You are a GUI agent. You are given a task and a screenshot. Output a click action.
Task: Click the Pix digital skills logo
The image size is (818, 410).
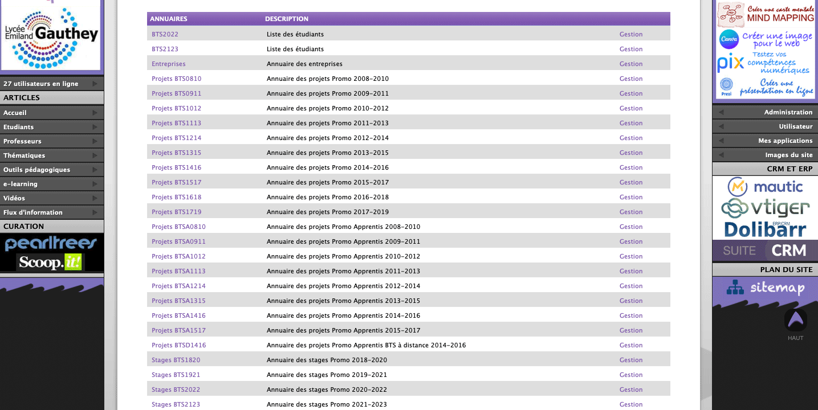pyautogui.click(x=765, y=63)
